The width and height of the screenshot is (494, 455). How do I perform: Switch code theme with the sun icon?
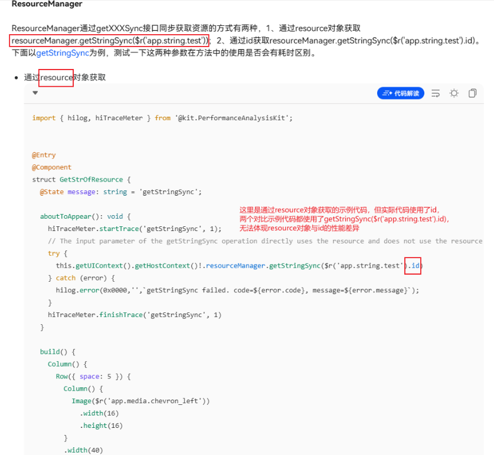tap(454, 93)
